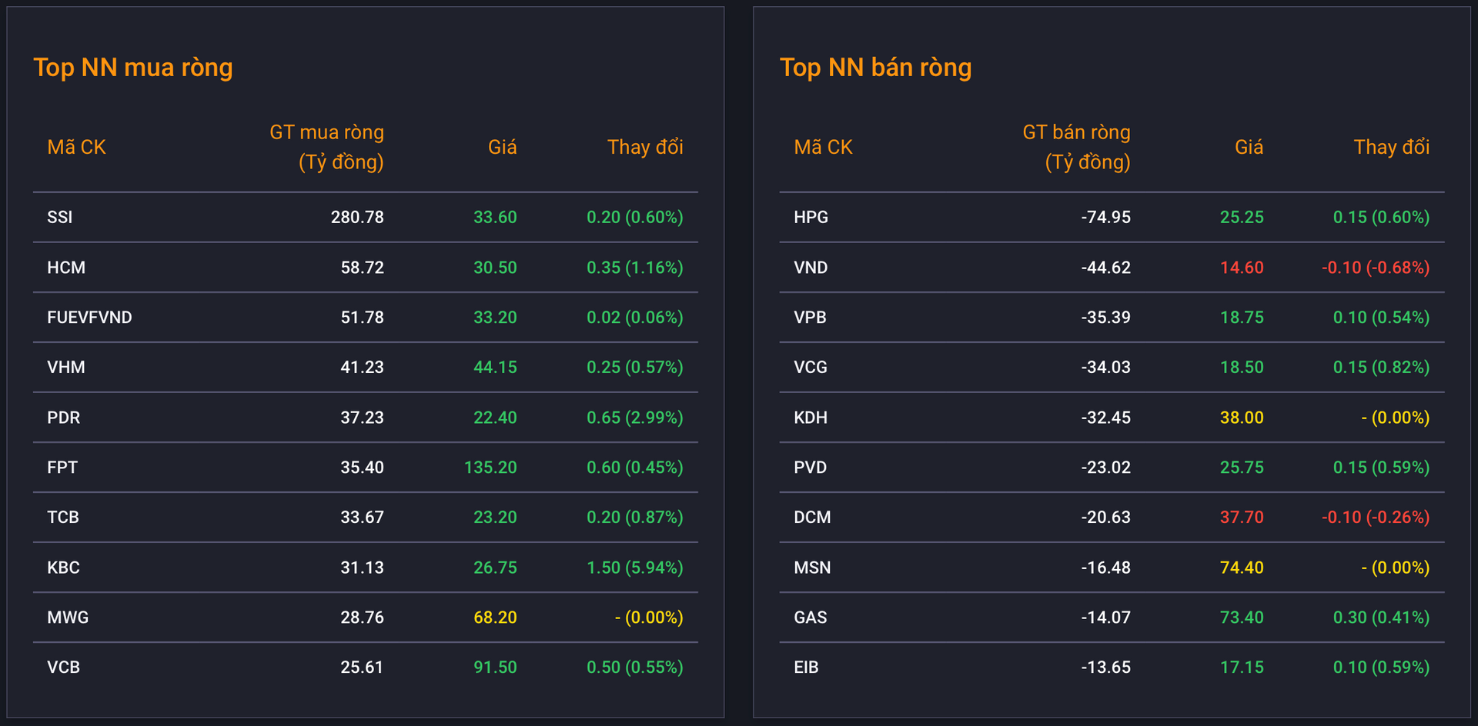Click the SSI ticker in net buy table

point(60,218)
